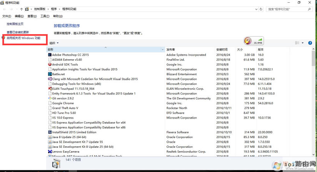The height and width of the screenshot is (172, 317).
Task: Click the Battle.net program icon
Action: (50, 74)
